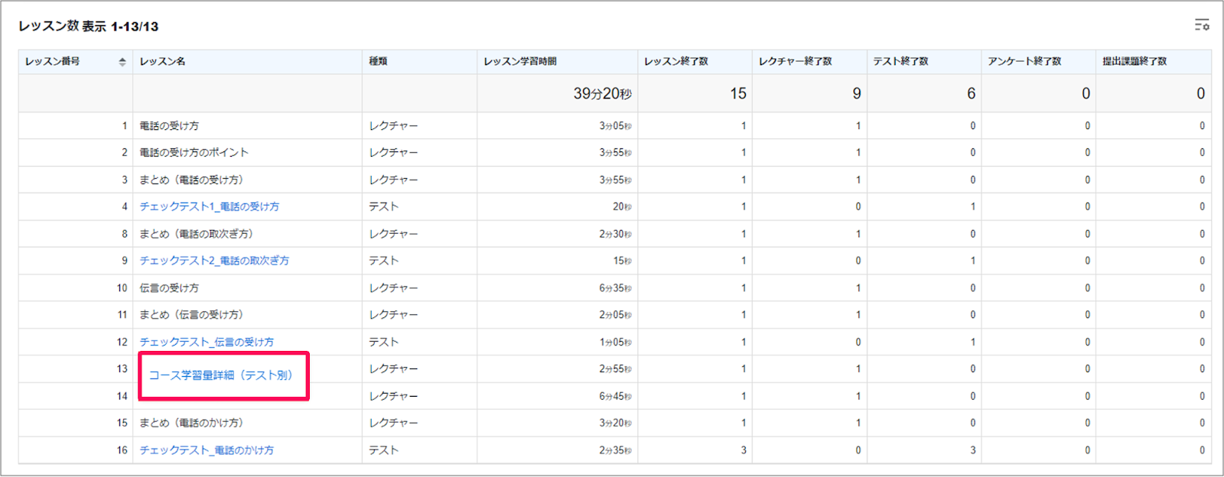Select the total time 39分20秒 cell
The height and width of the screenshot is (477, 1224).
[557, 93]
